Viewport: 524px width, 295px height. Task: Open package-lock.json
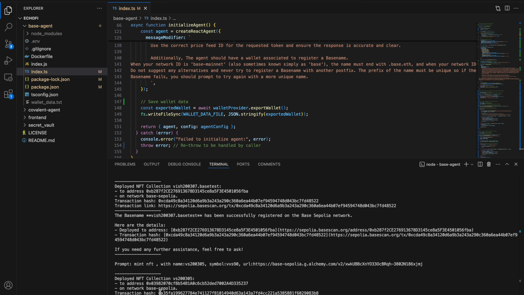click(62, 79)
